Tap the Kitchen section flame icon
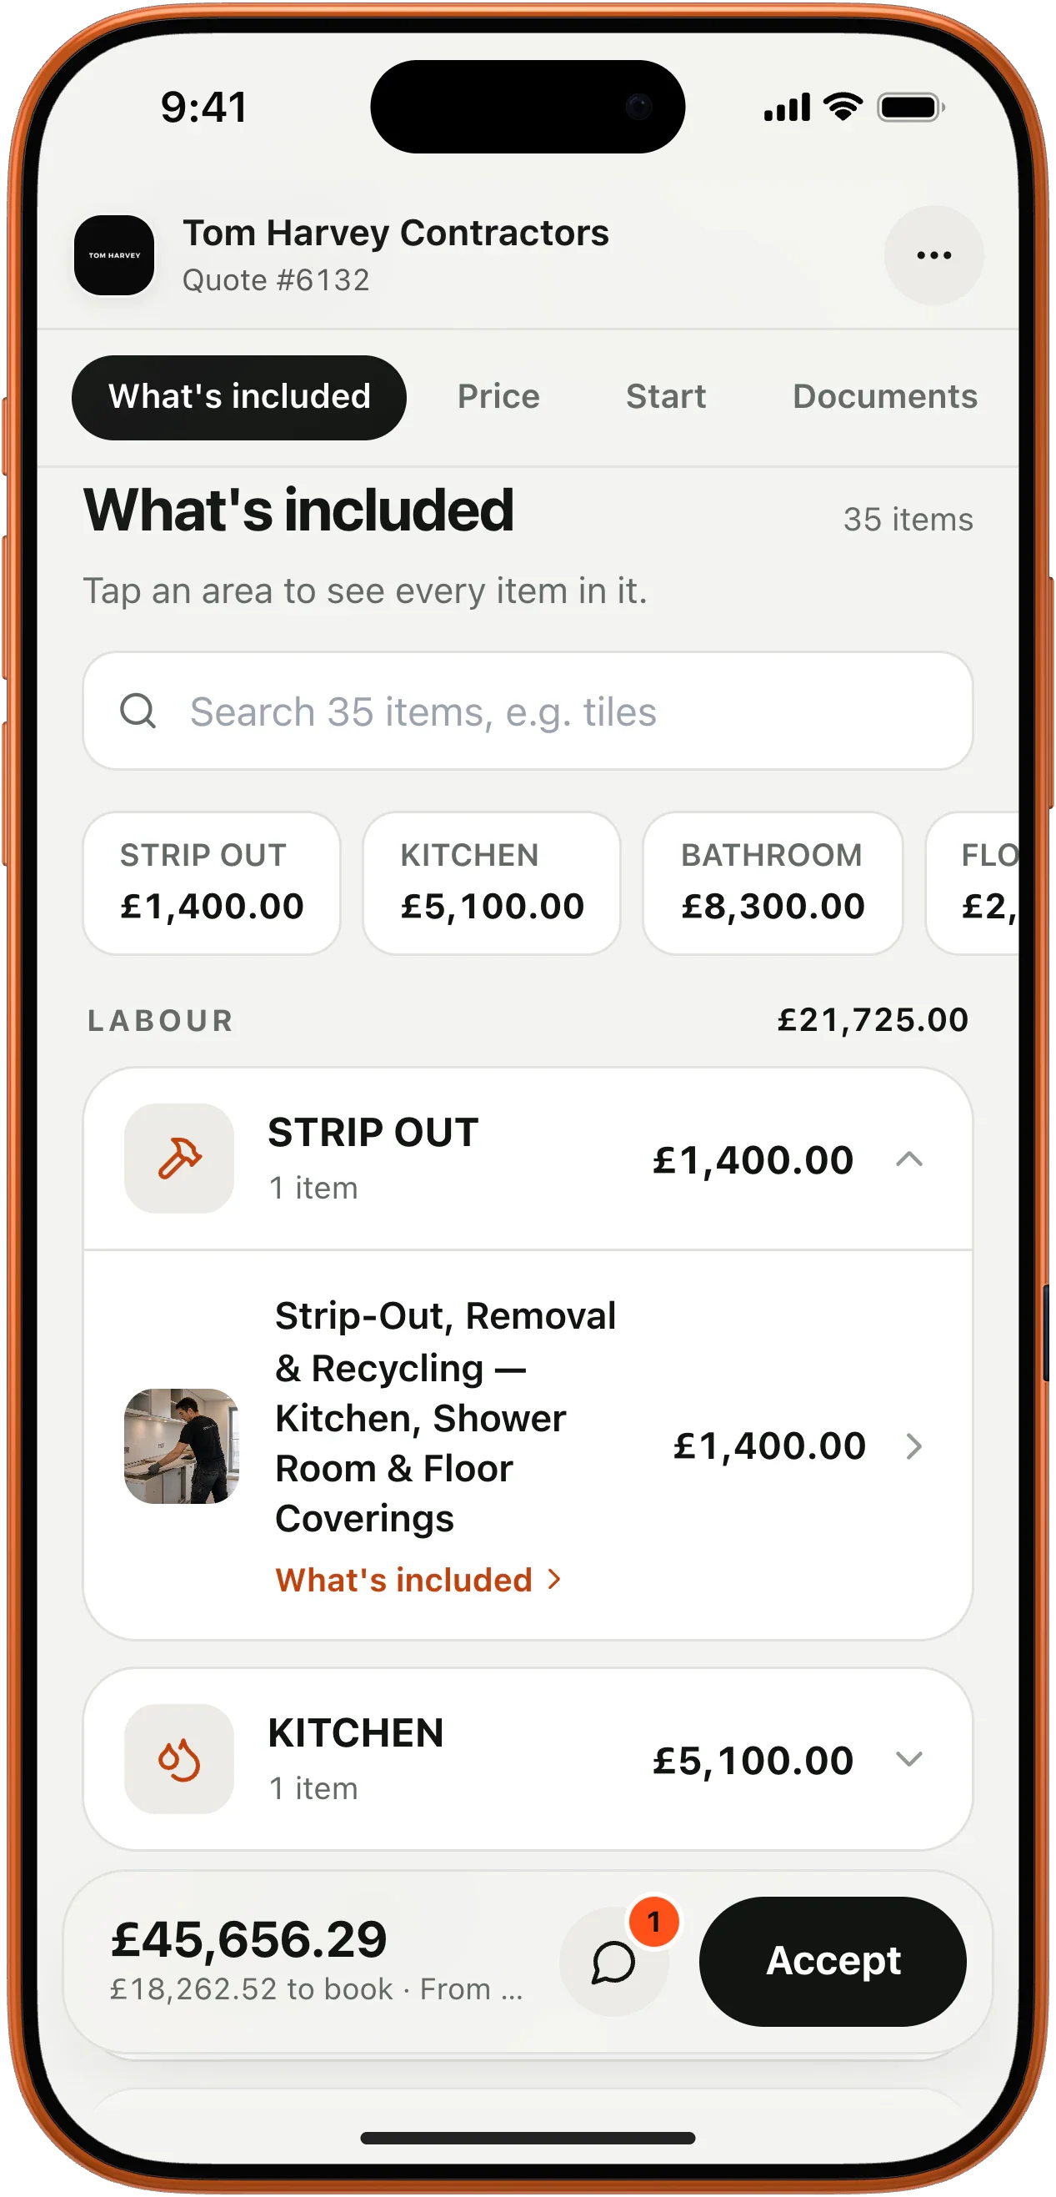This screenshot has width=1056, height=2197. (x=179, y=1758)
